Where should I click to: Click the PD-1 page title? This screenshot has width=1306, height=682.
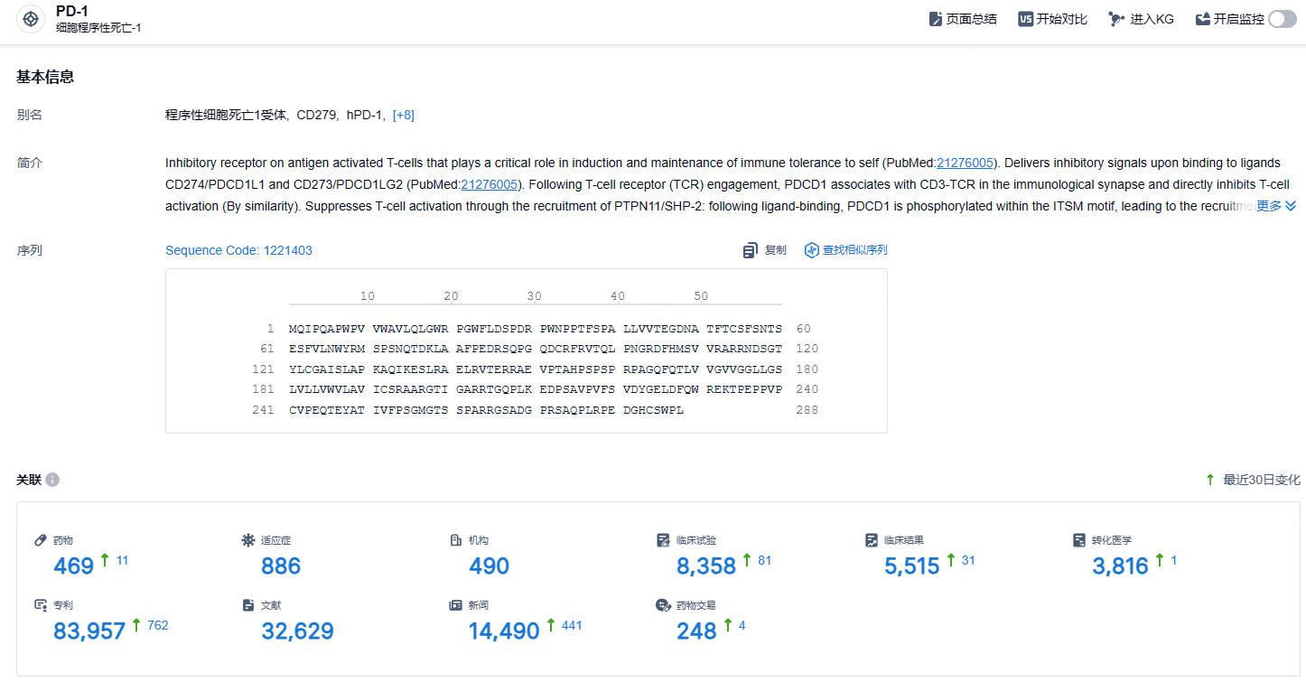tap(72, 12)
